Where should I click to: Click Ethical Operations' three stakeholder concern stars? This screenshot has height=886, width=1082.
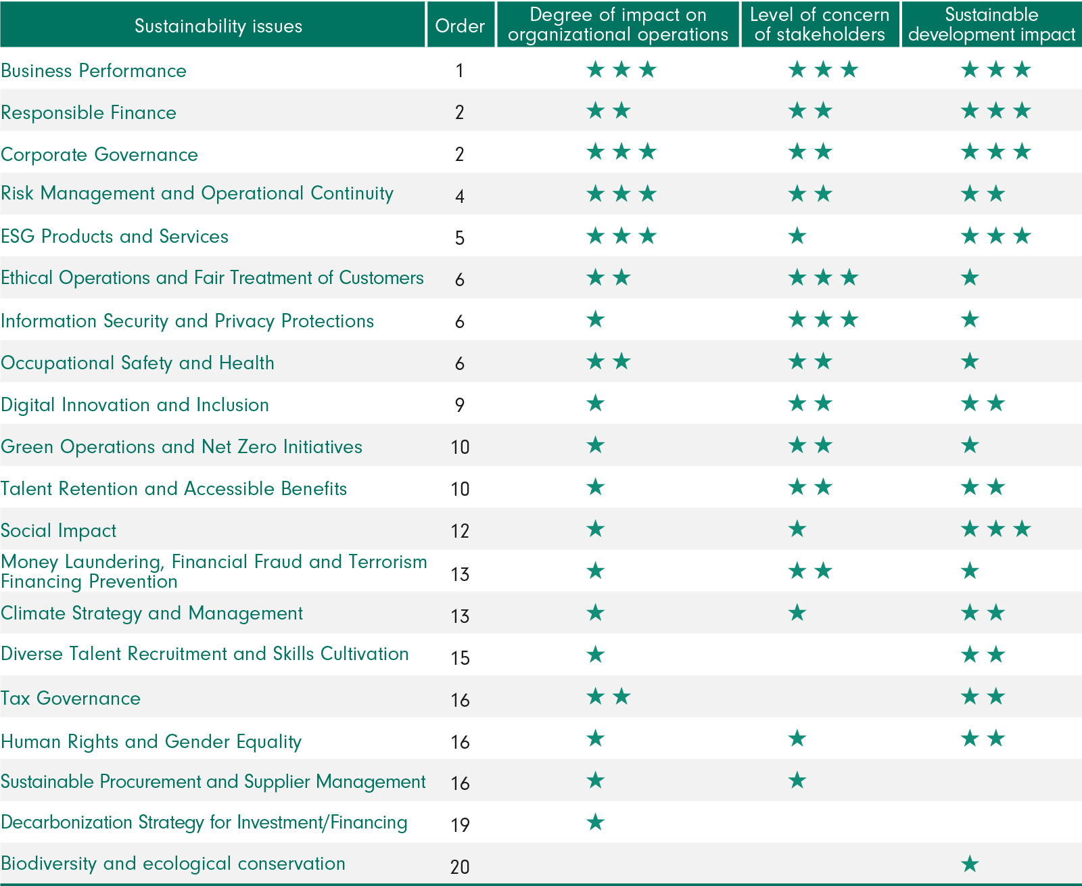click(824, 277)
